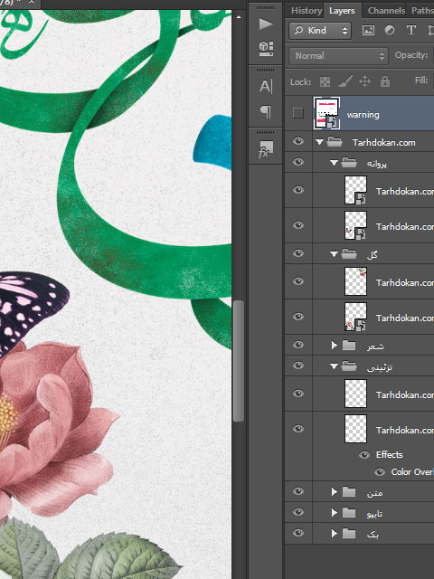Collapse the گل group
This screenshot has width=434, height=579.
[334, 253]
